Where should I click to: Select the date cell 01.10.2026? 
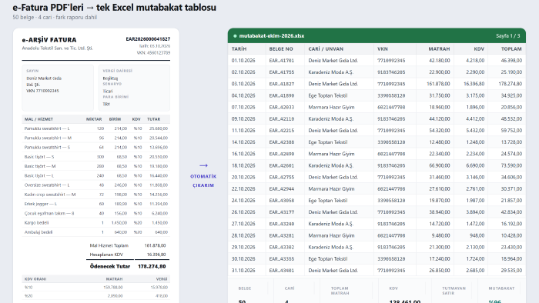point(243,61)
